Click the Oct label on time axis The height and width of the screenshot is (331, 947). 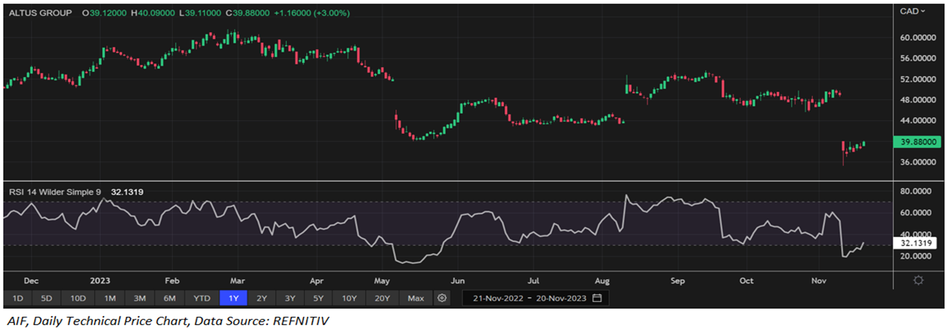pyautogui.click(x=746, y=281)
